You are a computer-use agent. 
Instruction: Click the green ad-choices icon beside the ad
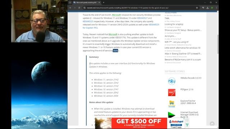click(x=187, y=125)
